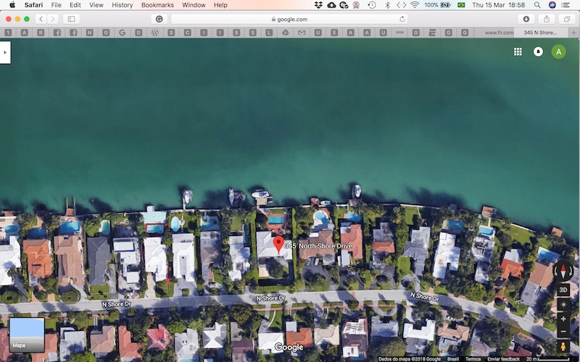Viewport: 580px width, 362px height.
Task: Click the compass to reset north
Action: (x=563, y=272)
